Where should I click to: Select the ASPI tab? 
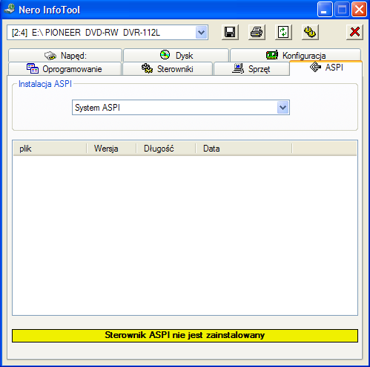pyautogui.click(x=326, y=68)
